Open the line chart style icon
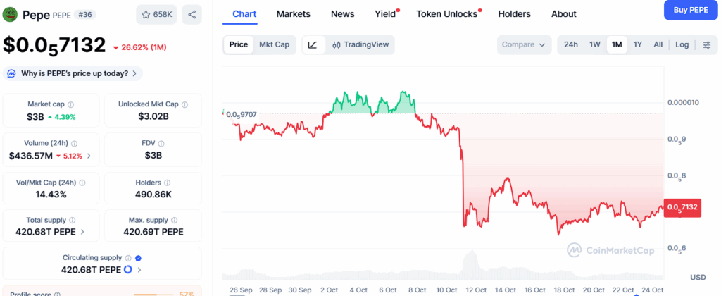The height and width of the screenshot is (296, 721). 313,44
